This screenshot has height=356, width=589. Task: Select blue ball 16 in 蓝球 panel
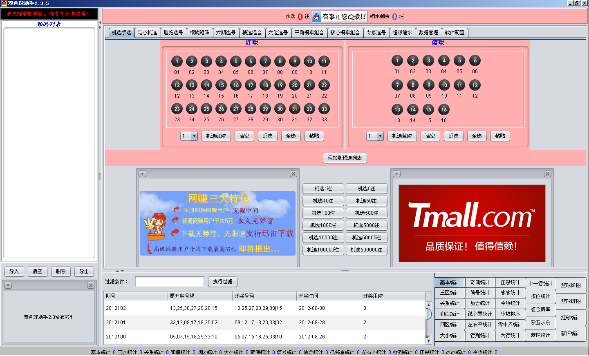tap(444, 109)
